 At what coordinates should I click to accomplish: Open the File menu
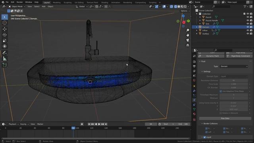(x=7, y=2)
